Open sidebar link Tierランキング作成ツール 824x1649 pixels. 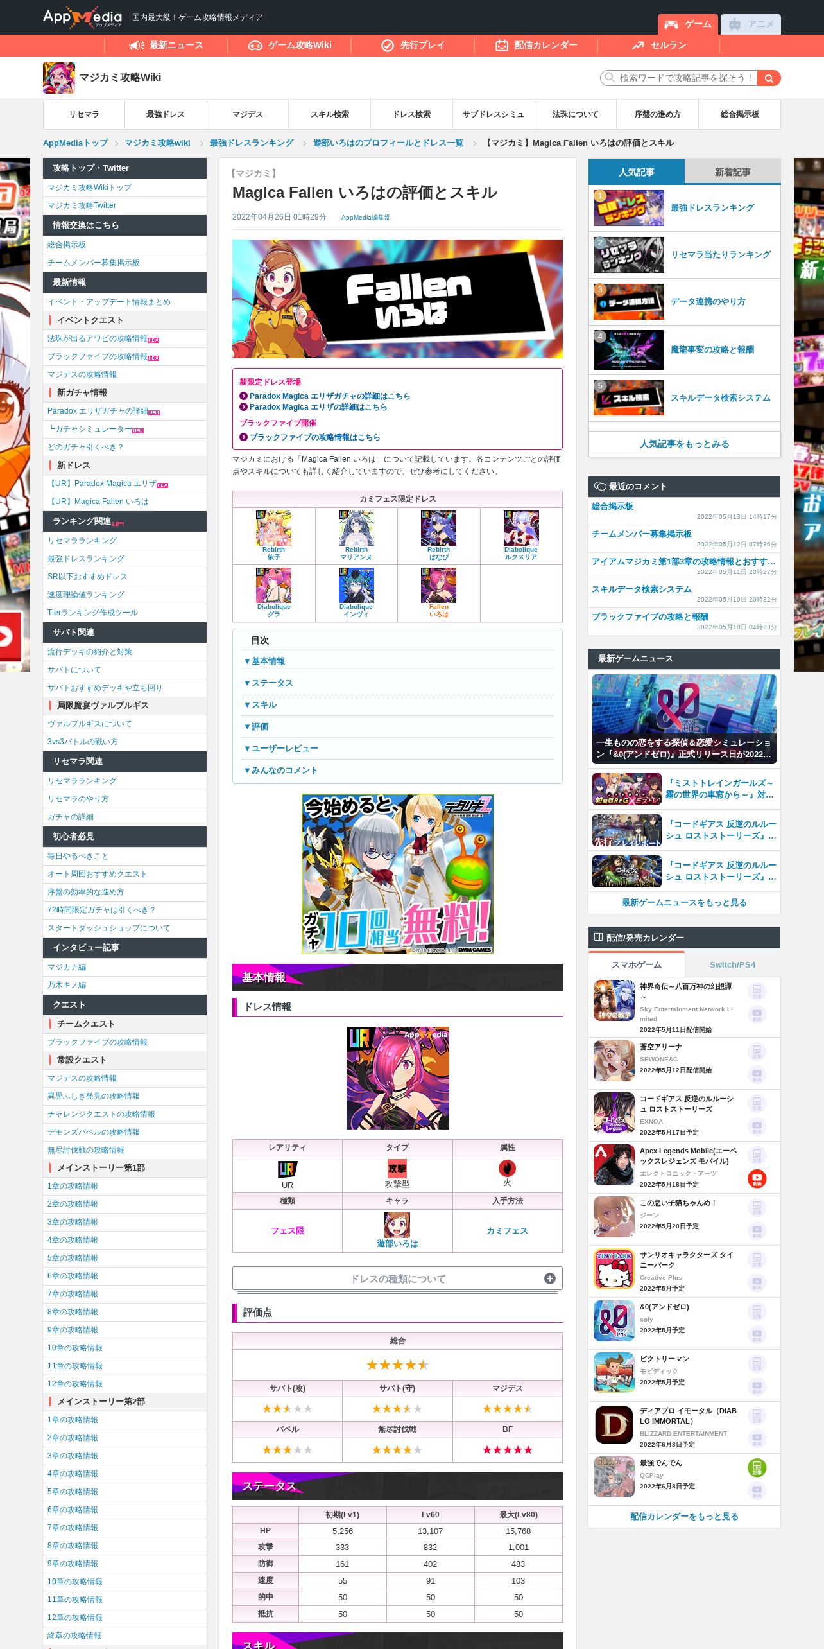92,613
